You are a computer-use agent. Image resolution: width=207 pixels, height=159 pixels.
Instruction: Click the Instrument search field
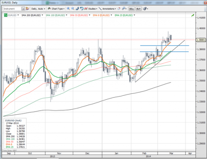coord(12,9)
